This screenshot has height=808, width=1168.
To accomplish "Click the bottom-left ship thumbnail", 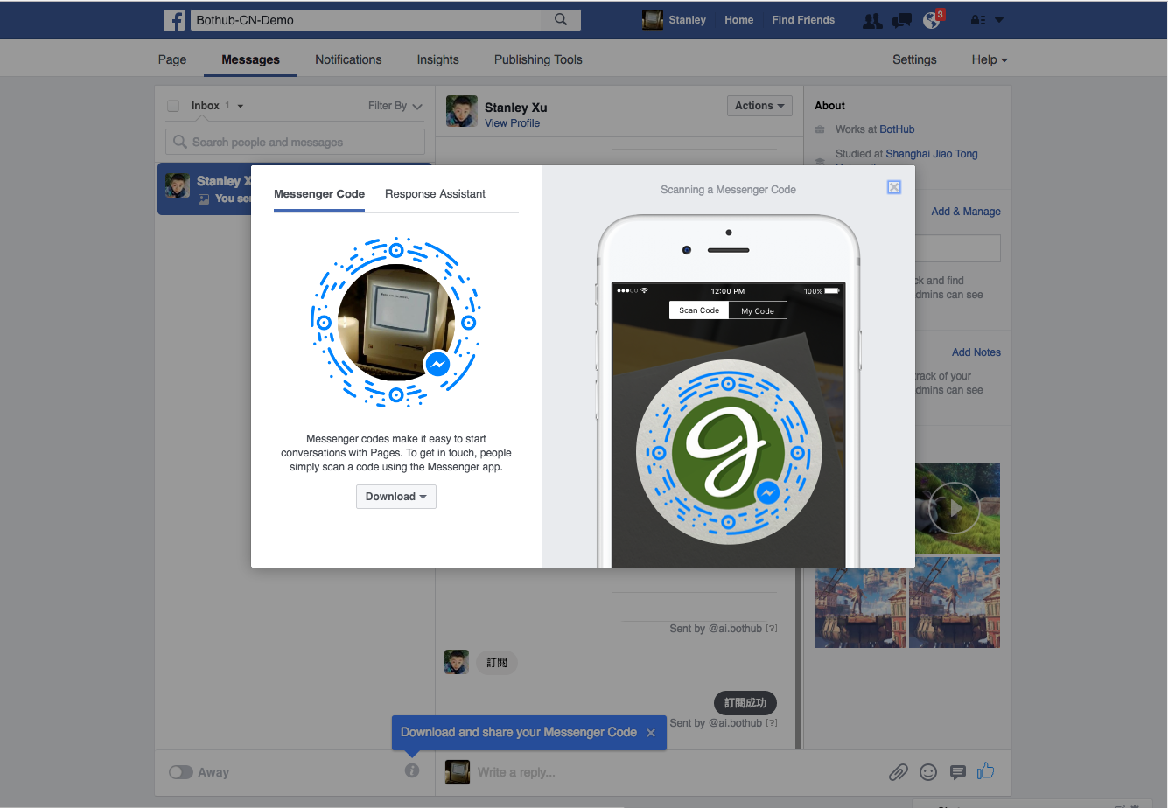I will 860,603.
